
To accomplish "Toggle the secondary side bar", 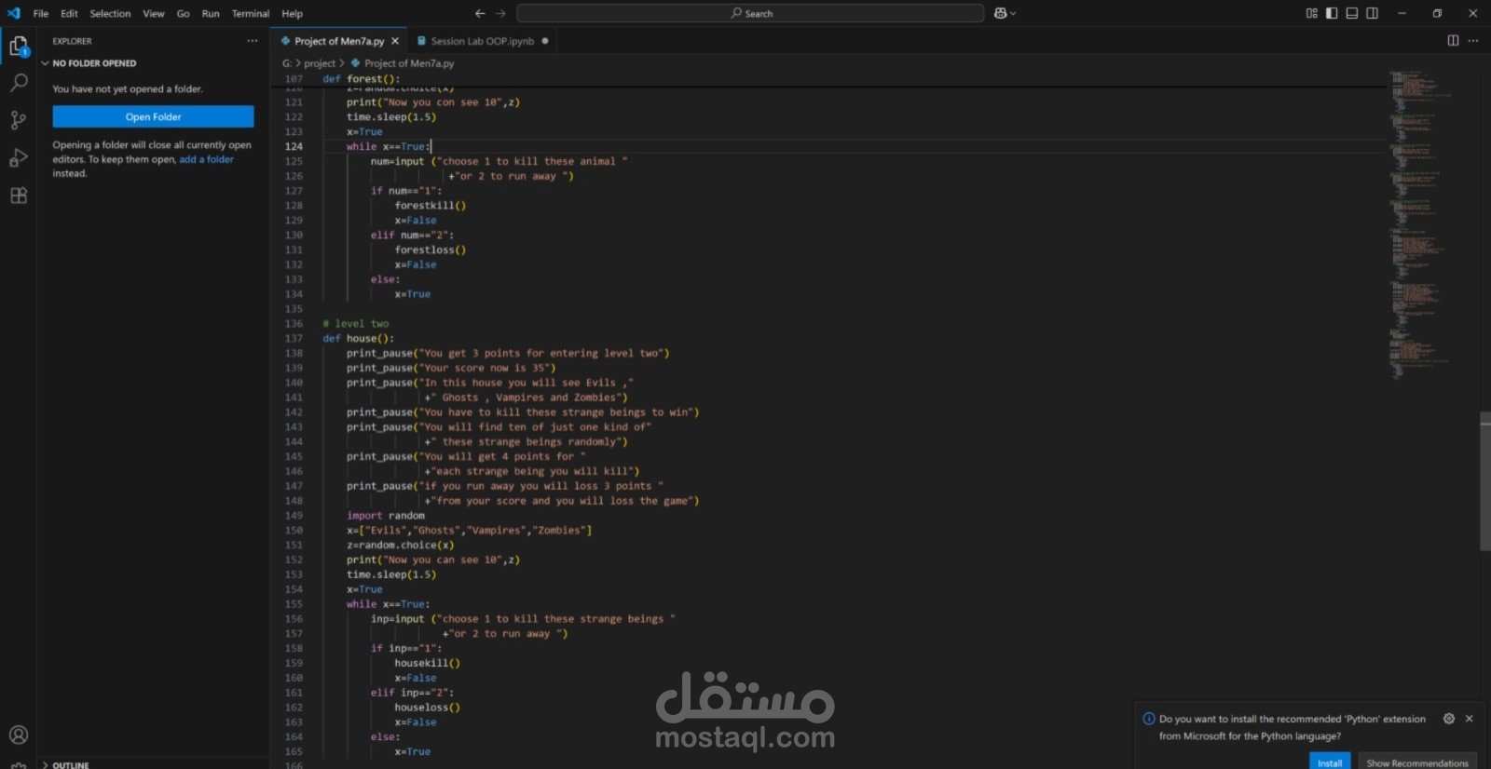I will [x=1373, y=13].
